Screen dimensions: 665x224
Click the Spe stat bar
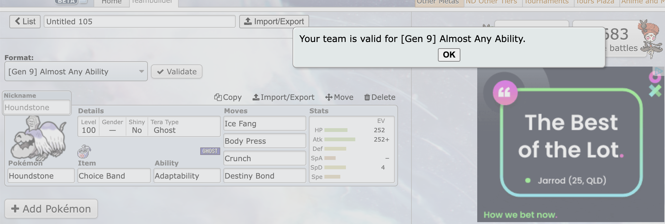pyautogui.click(x=332, y=177)
